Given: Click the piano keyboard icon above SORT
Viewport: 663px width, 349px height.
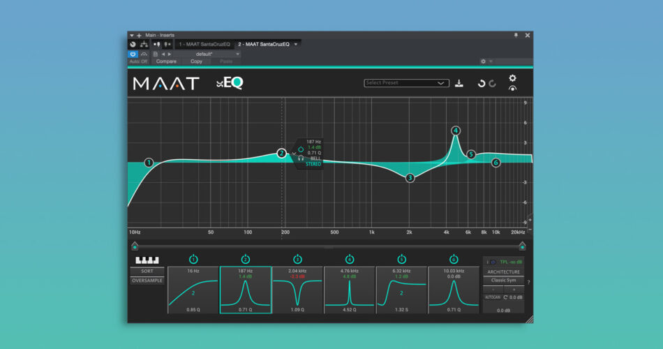Looking at the screenshot, I should 147,260.
